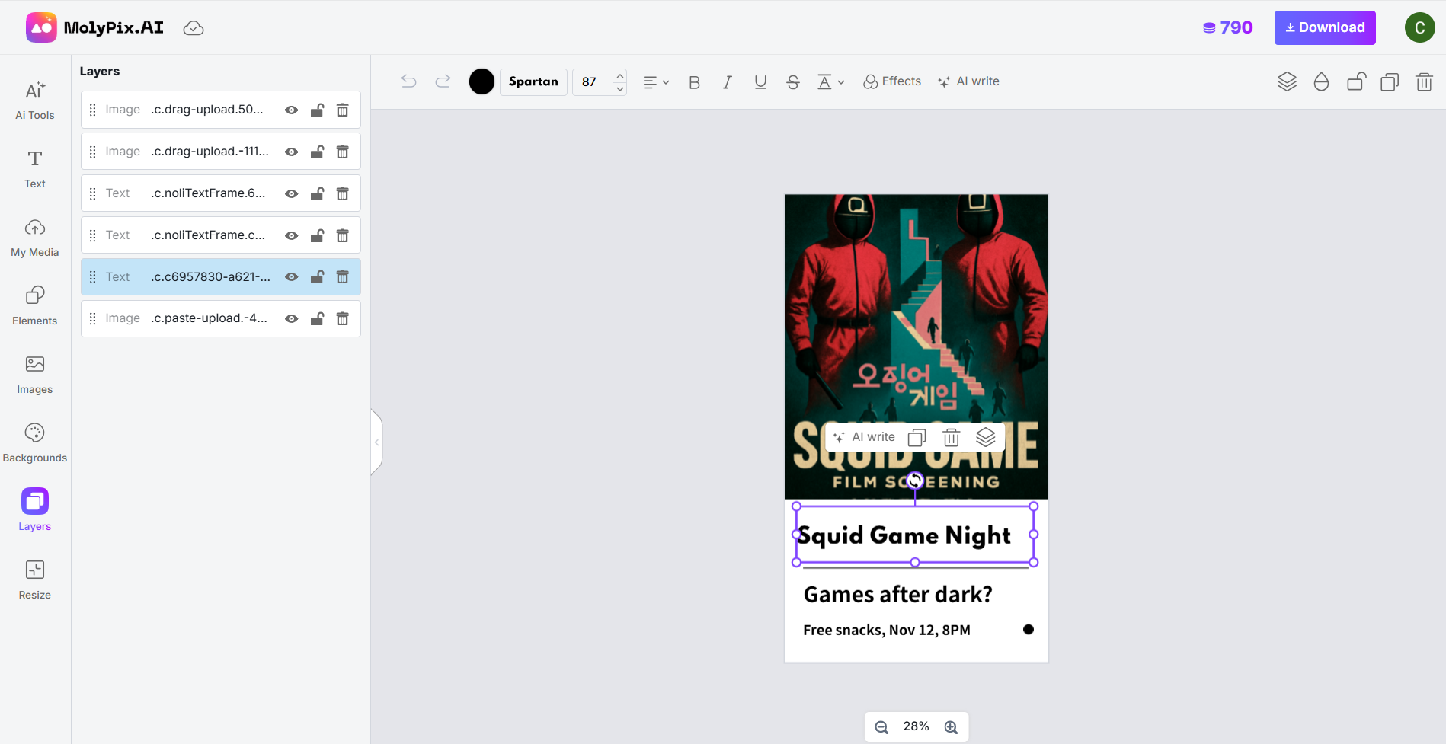This screenshot has height=744, width=1446.
Task: Increase font size with up arrow
Action: (620, 75)
